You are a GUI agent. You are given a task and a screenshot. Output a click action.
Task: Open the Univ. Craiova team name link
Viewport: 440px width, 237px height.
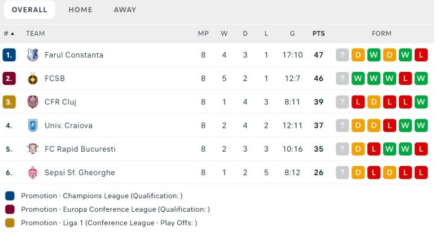click(68, 125)
